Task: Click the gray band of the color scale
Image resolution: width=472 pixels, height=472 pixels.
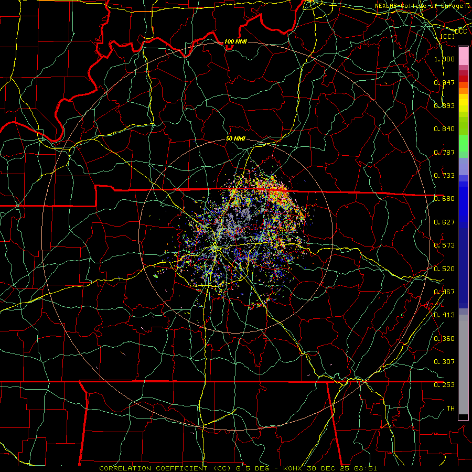Action: (x=463, y=364)
